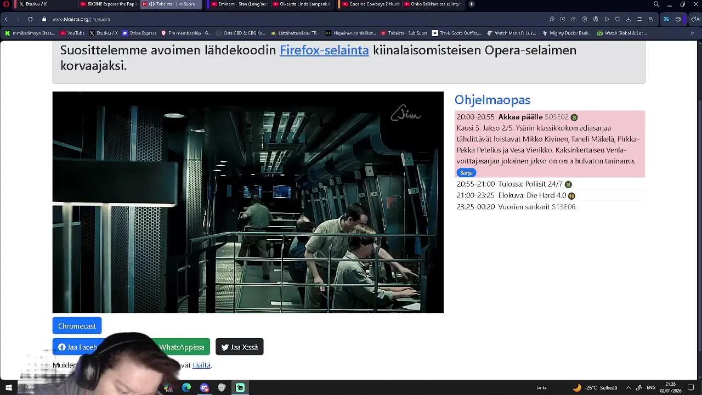The image size is (702, 395).
Task: Take a snapshot with the camera icon
Action: (574, 19)
